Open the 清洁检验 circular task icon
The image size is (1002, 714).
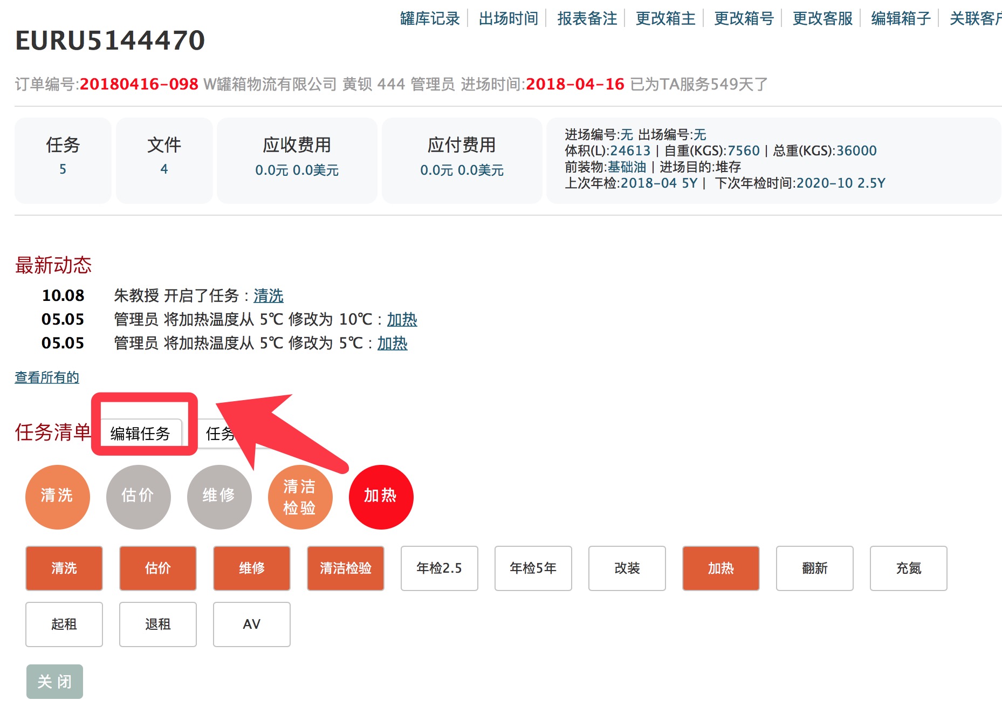[300, 497]
